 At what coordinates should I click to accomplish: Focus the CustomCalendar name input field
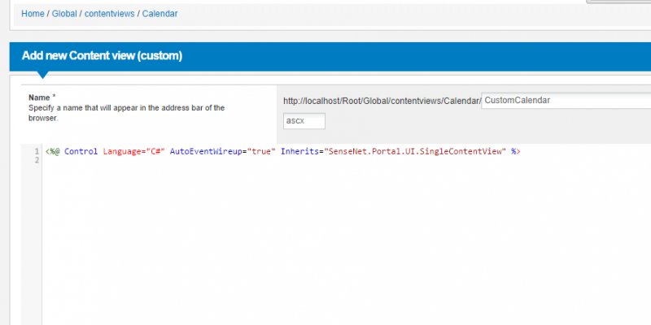566,100
